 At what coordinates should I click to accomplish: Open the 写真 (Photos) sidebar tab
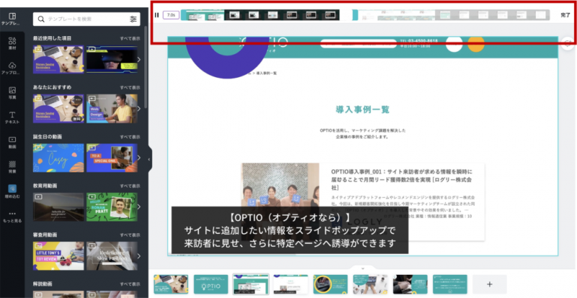(x=12, y=93)
